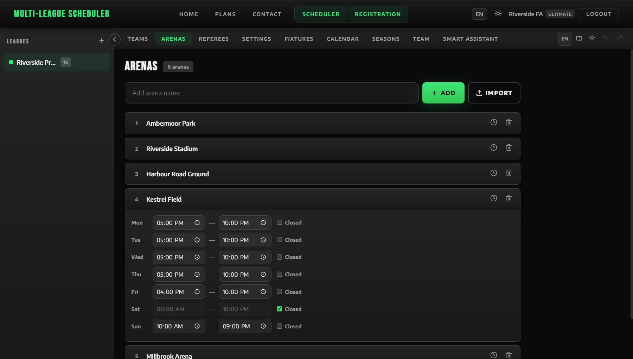Open time picker for Sunday end 09:00 PM
The height and width of the screenshot is (359, 633).
tap(263, 326)
